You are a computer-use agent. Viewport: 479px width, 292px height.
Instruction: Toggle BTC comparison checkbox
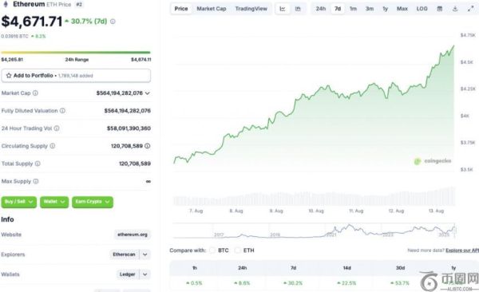(x=212, y=251)
